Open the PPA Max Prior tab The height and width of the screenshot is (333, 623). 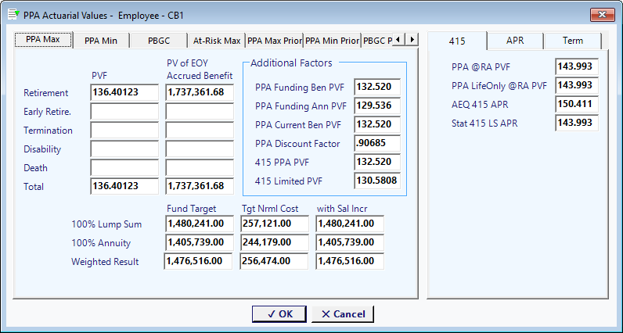click(275, 41)
